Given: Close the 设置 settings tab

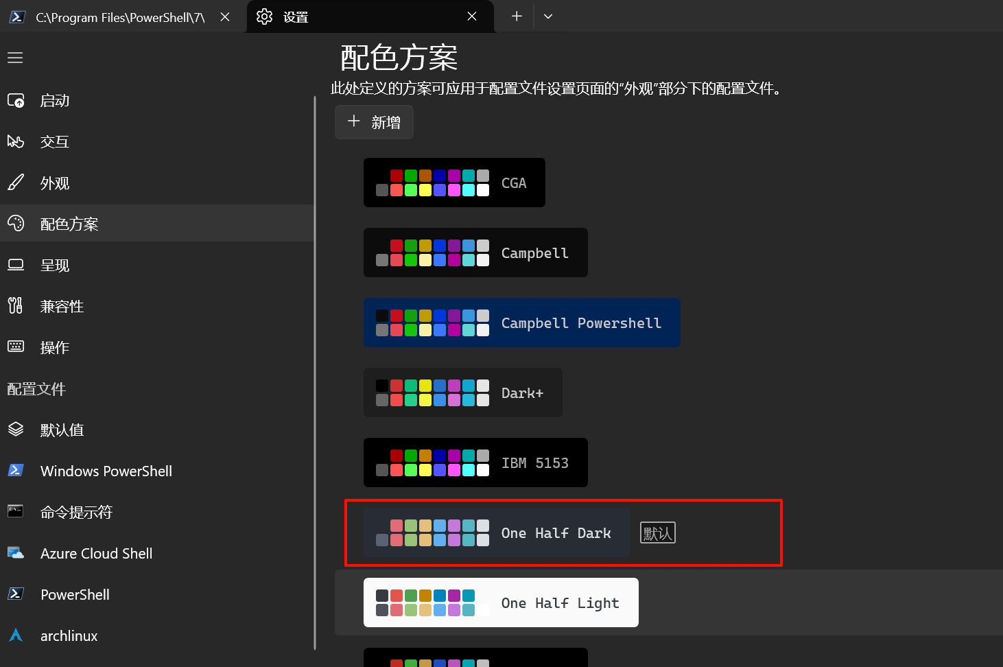Looking at the screenshot, I should point(472,16).
